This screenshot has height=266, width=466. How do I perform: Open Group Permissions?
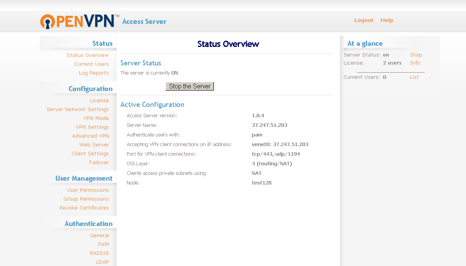point(86,199)
